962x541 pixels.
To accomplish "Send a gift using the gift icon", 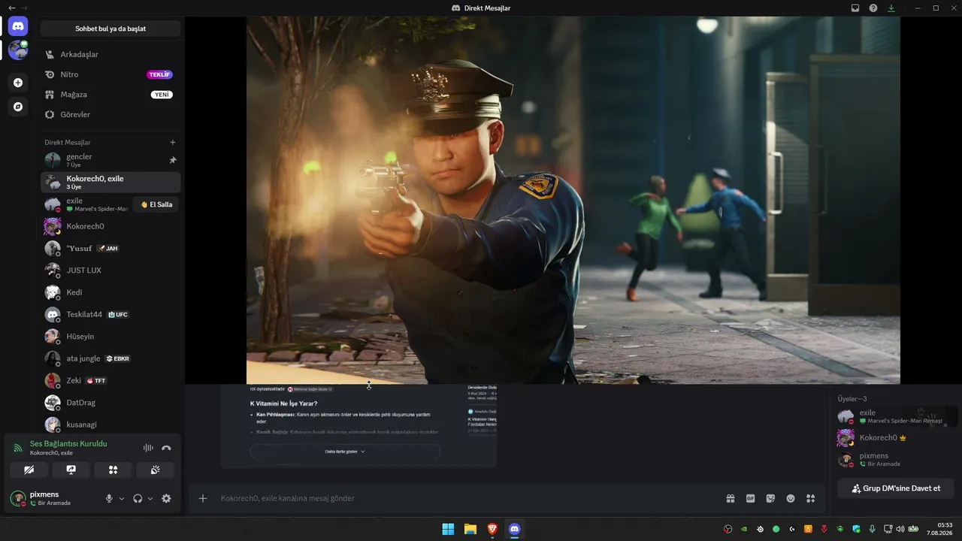I will point(730,498).
